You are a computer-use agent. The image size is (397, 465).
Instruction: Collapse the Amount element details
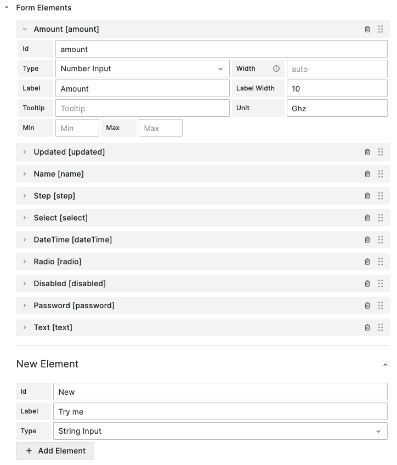pos(24,29)
